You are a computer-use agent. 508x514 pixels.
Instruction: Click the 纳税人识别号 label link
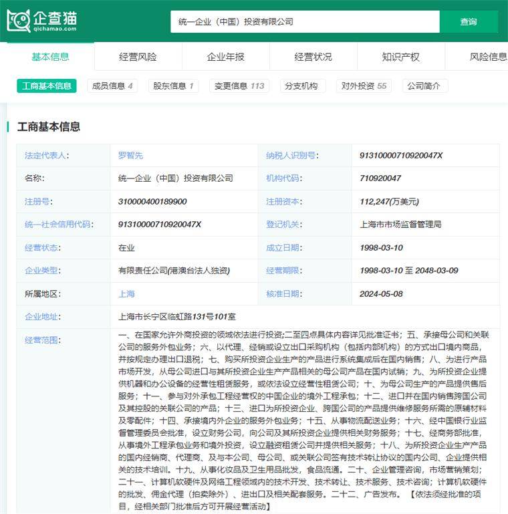[x=291, y=155]
